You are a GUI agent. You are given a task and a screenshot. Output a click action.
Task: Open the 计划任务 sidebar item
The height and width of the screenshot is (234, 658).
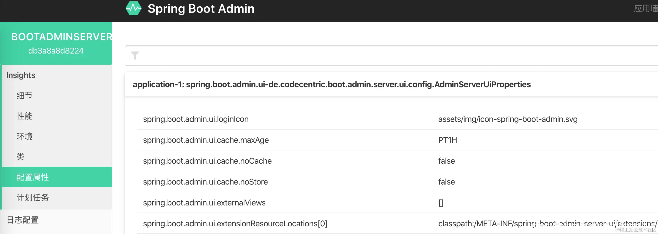[33, 198]
